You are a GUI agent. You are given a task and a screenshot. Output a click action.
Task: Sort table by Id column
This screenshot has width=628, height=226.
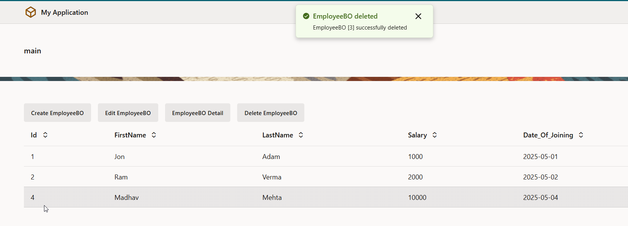coord(45,135)
